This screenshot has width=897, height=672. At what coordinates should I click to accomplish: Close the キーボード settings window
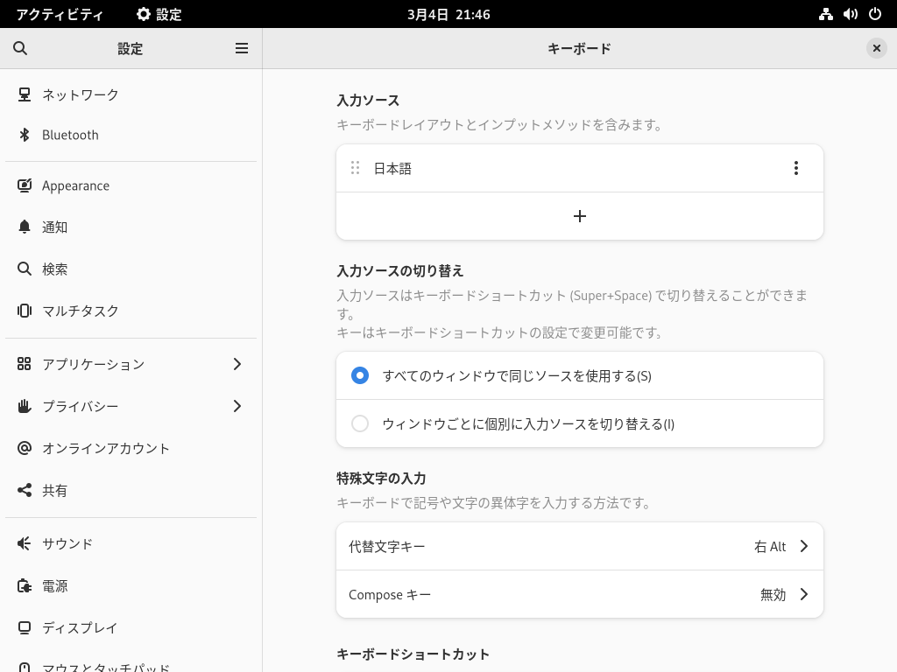(x=876, y=49)
